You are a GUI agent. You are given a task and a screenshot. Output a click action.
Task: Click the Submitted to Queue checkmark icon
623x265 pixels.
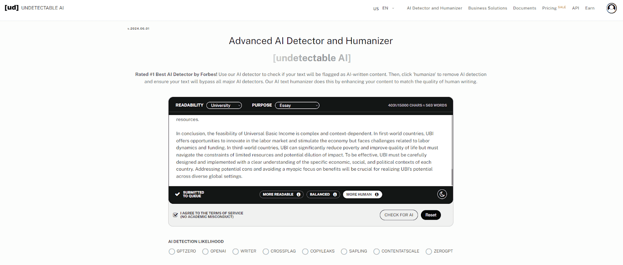[x=178, y=194]
